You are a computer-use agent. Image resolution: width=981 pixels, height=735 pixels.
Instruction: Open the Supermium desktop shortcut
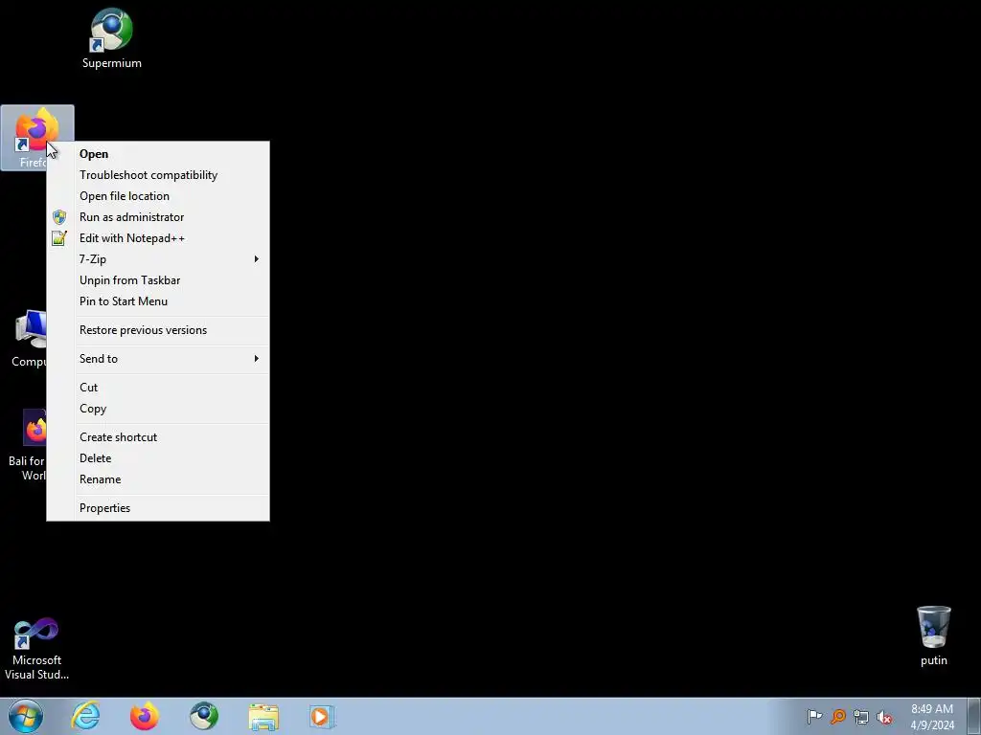[111, 38]
